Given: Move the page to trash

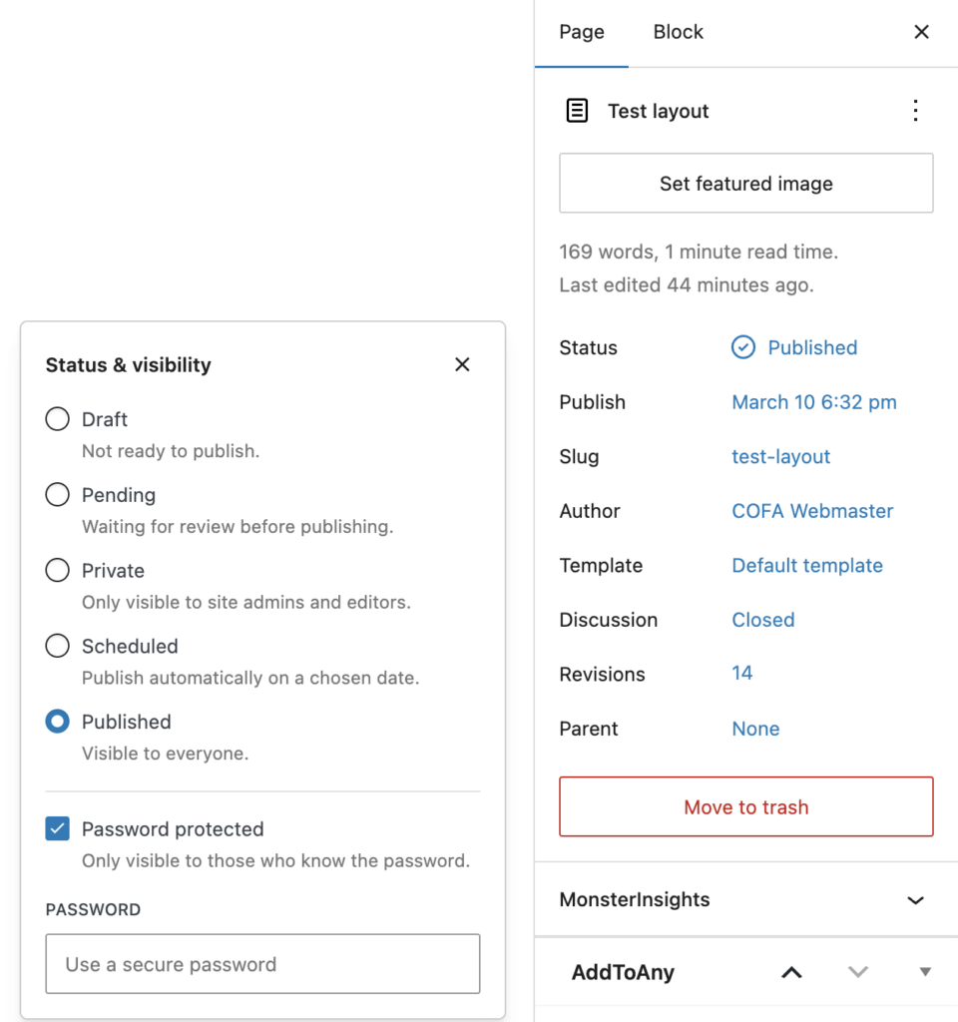Looking at the screenshot, I should pos(745,806).
